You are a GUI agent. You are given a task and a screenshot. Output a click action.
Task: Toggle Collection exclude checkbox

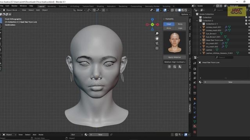click(246, 17)
